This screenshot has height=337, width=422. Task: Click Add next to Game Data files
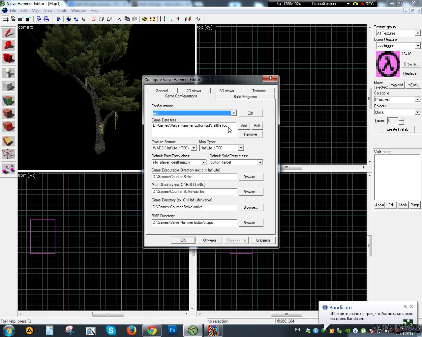(244, 126)
